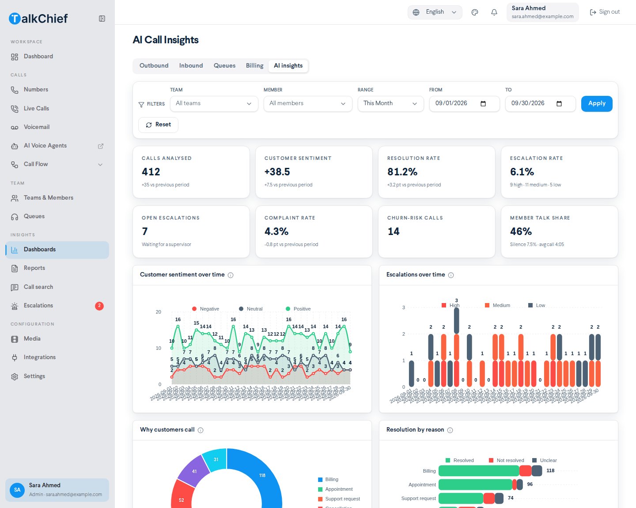Show info for Why customers call
The width and height of the screenshot is (636, 508).
point(201,430)
